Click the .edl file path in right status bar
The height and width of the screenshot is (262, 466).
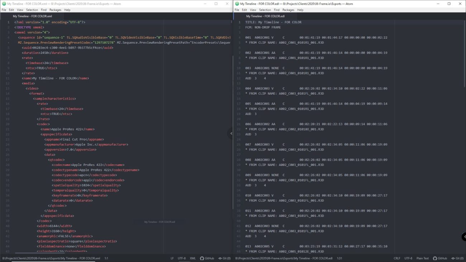pyautogui.click(x=284, y=258)
